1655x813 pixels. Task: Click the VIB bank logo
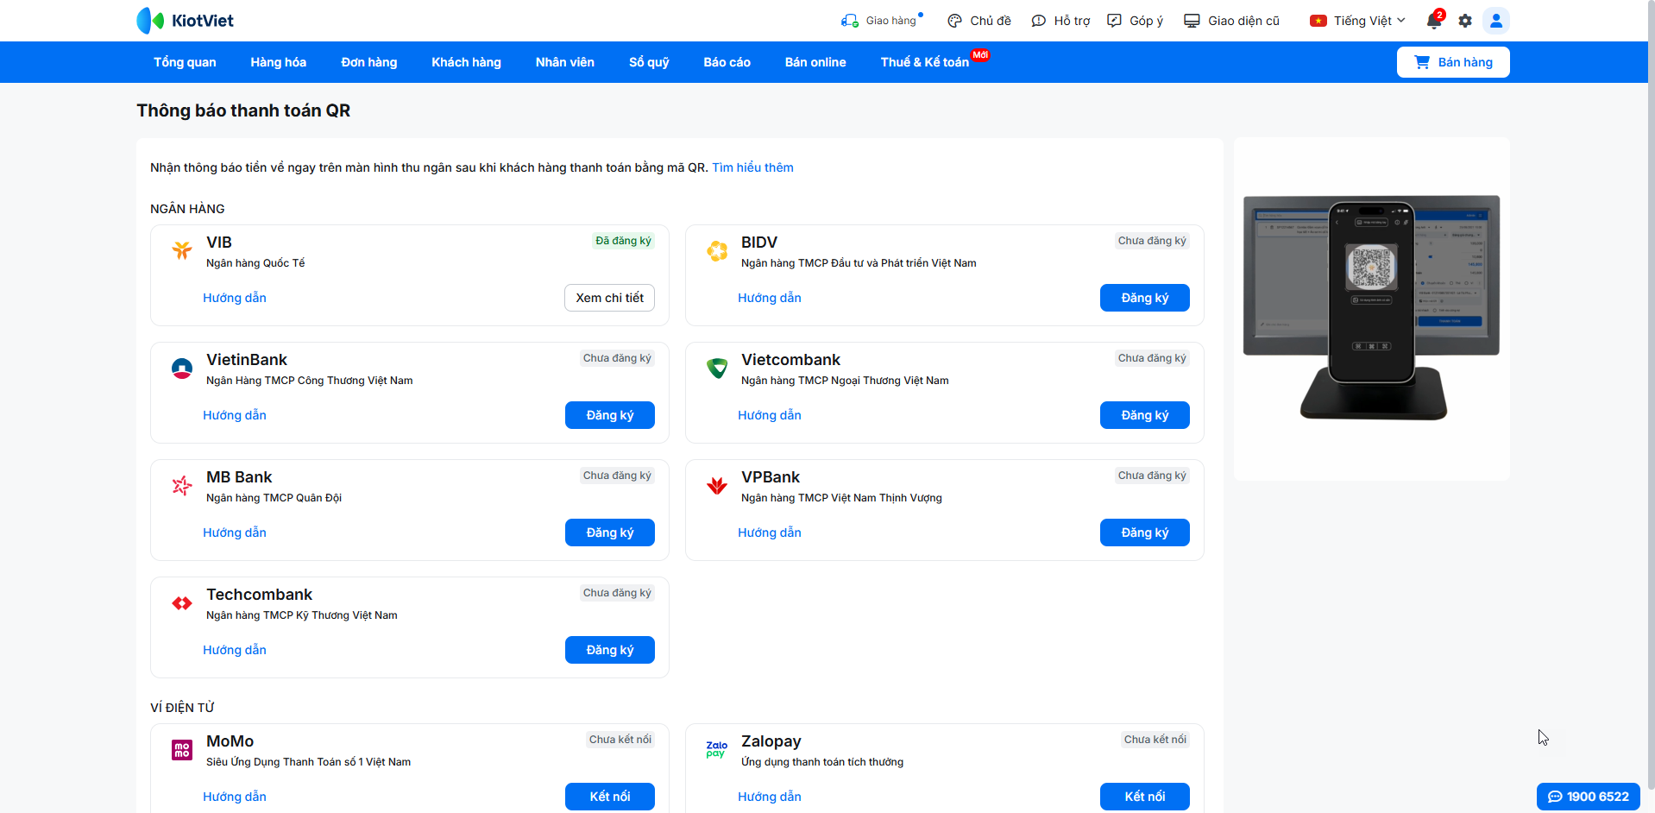coord(182,250)
